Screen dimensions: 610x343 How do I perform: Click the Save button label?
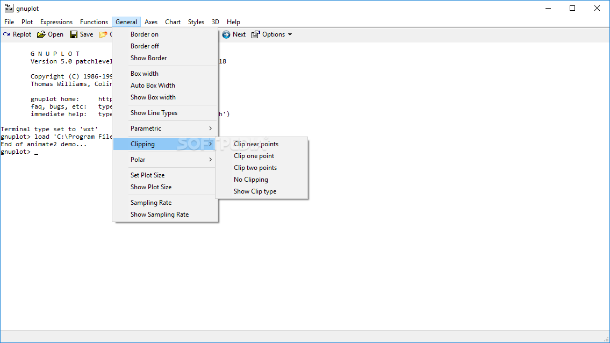click(87, 34)
